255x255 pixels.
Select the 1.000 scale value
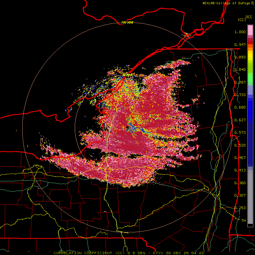pyautogui.click(x=240, y=32)
